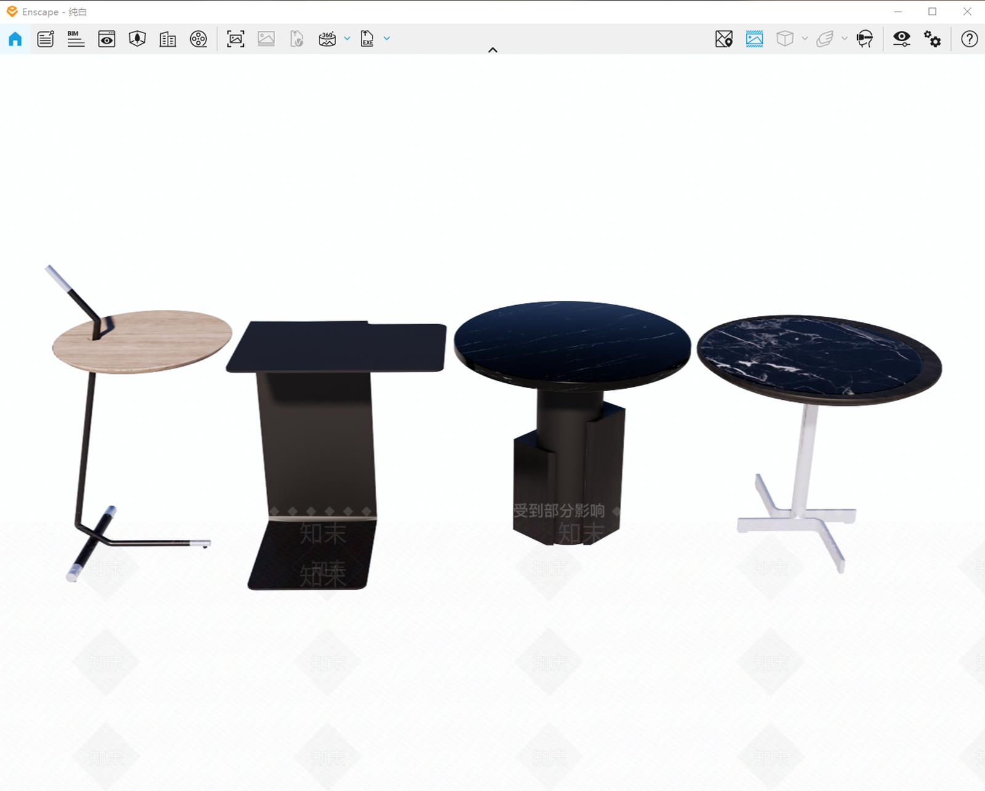The width and height of the screenshot is (985, 791).
Task: Minimize the Enscape window
Action: (898, 12)
